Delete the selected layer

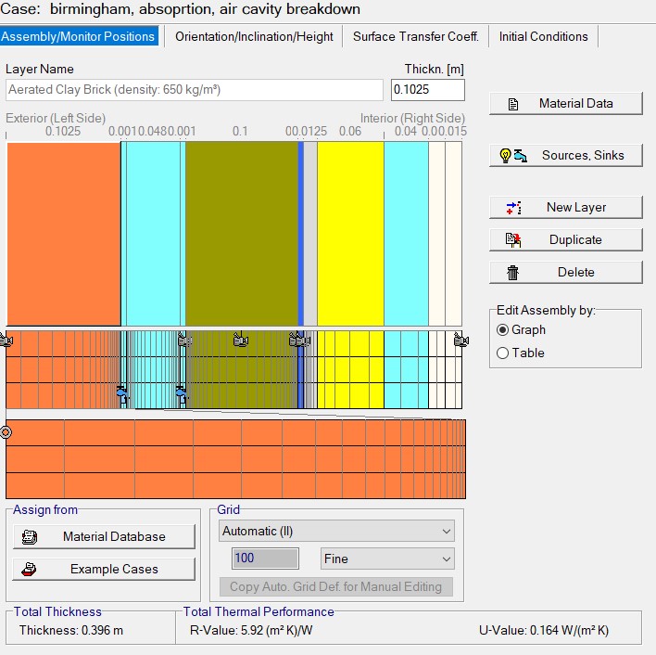tap(565, 273)
